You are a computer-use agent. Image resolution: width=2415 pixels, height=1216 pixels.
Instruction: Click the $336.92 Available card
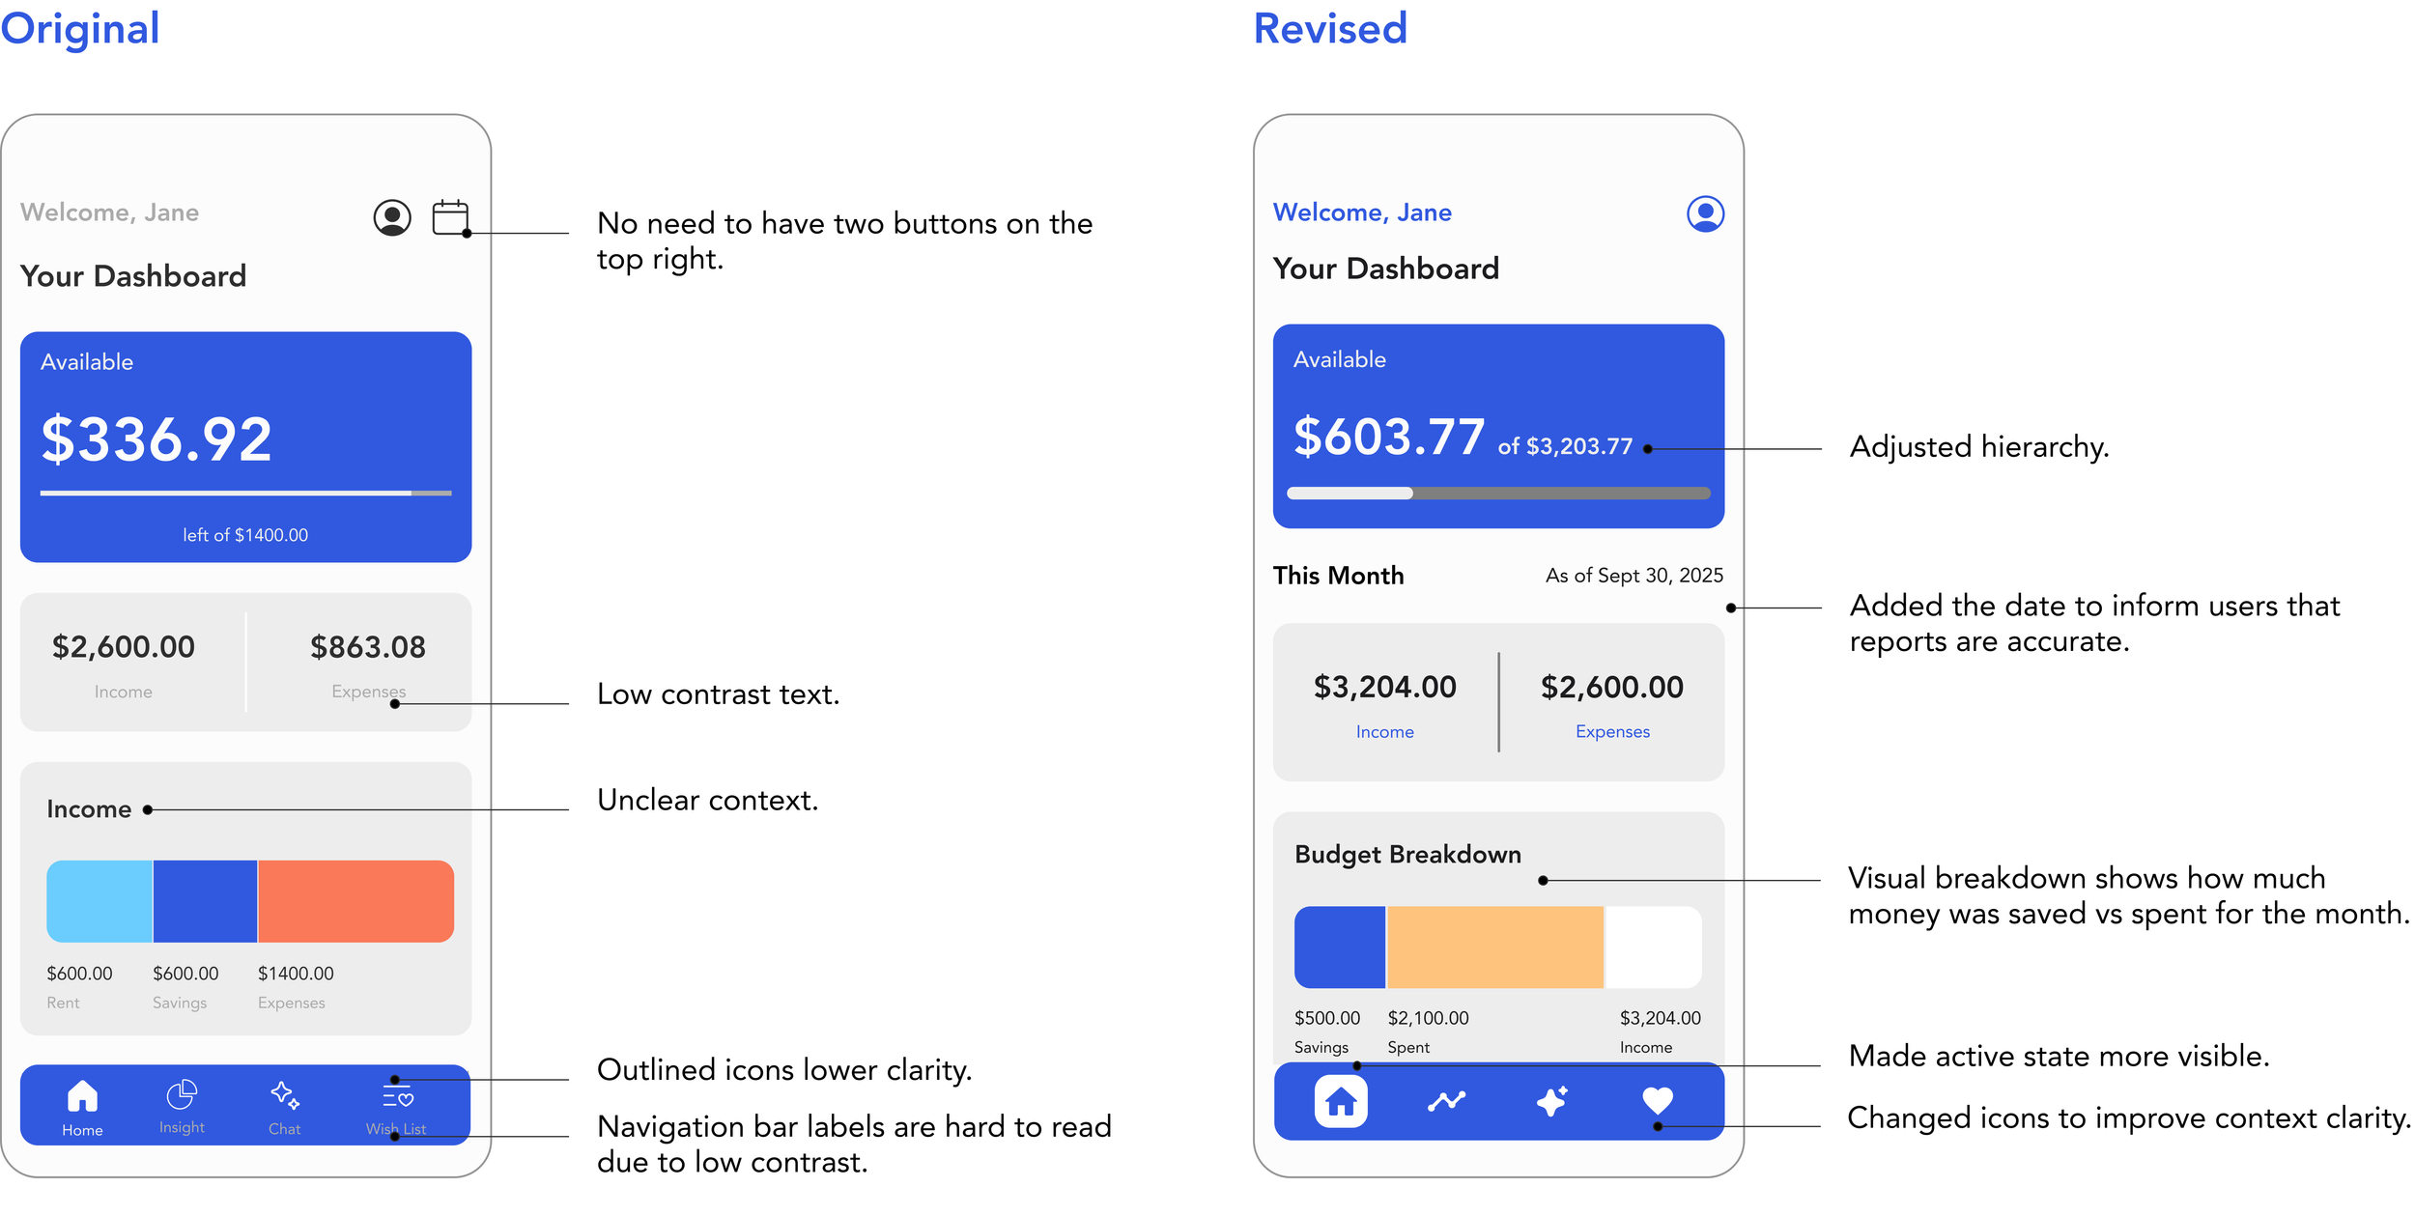(x=245, y=446)
